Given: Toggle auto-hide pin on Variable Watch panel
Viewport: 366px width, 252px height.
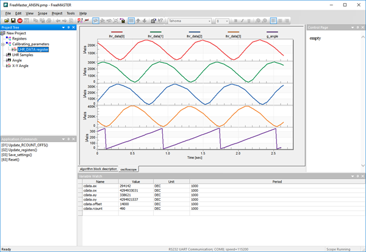Looking at the screenshot, I should [357, 176].
